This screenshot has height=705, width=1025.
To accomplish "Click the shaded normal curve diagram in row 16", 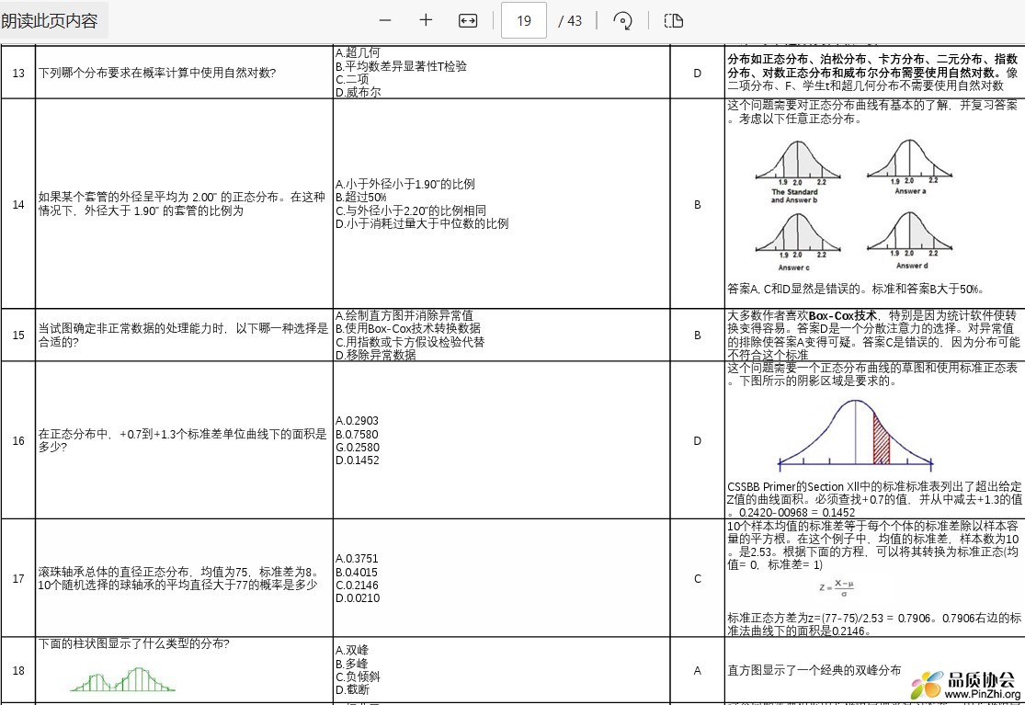I will tap(855, 434).
